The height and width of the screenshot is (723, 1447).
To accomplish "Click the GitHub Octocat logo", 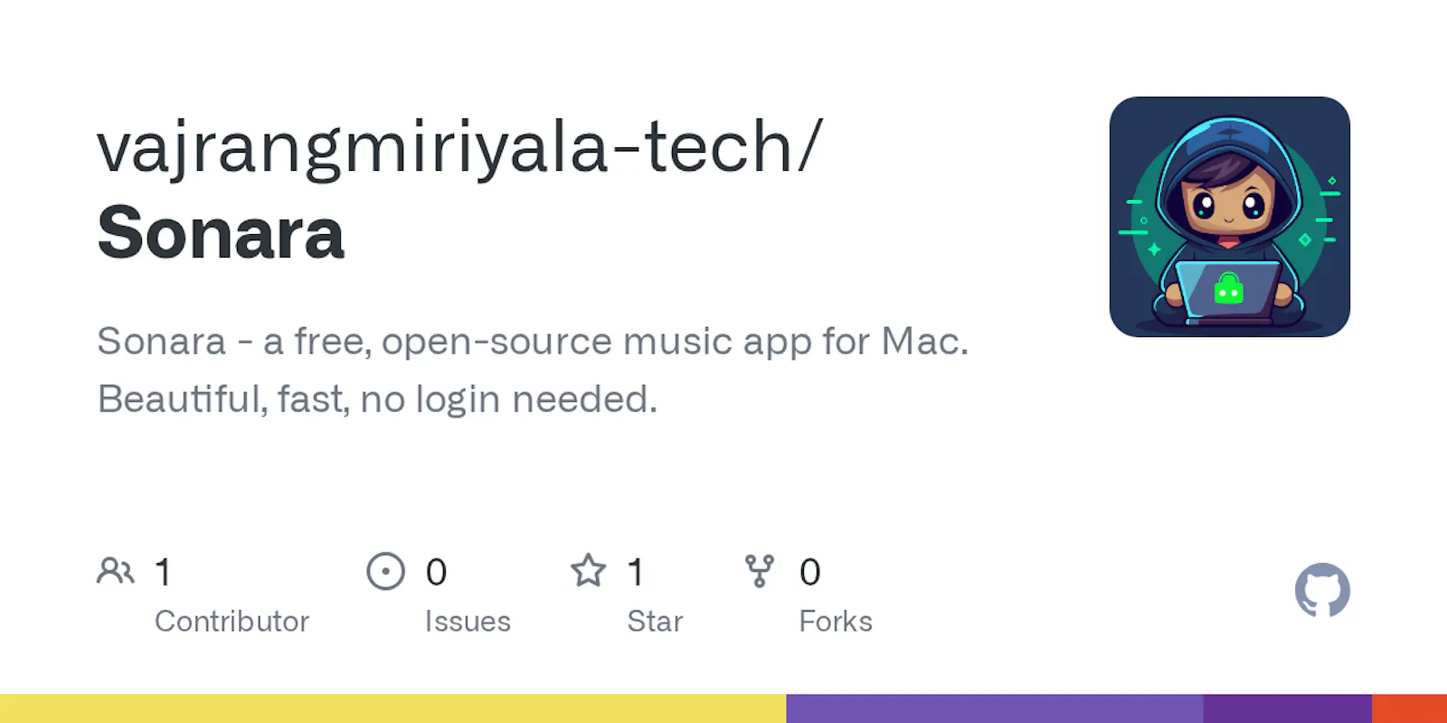I will pos(1322,590).
